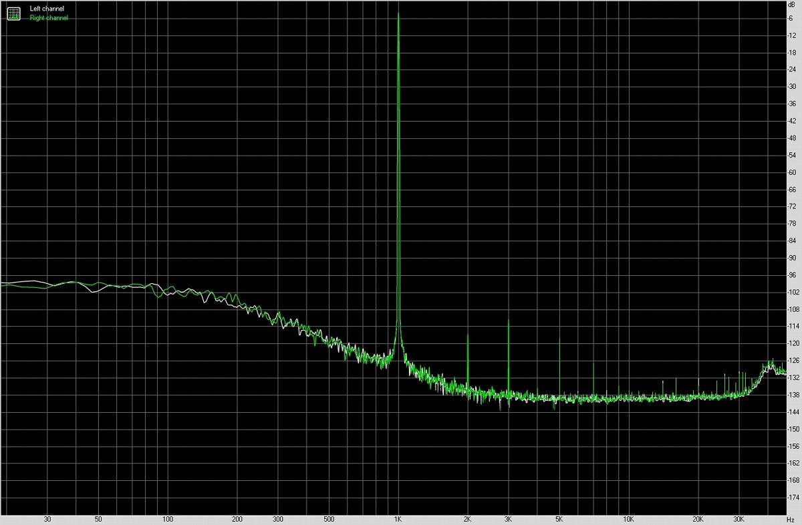Click the -174 dB scale label
Screen dimensions: 802x525
(x=793, y=498)
